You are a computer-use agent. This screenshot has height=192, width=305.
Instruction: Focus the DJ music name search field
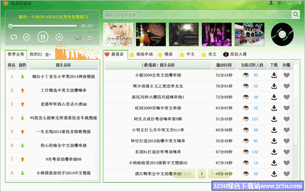(x=197, y=15)
